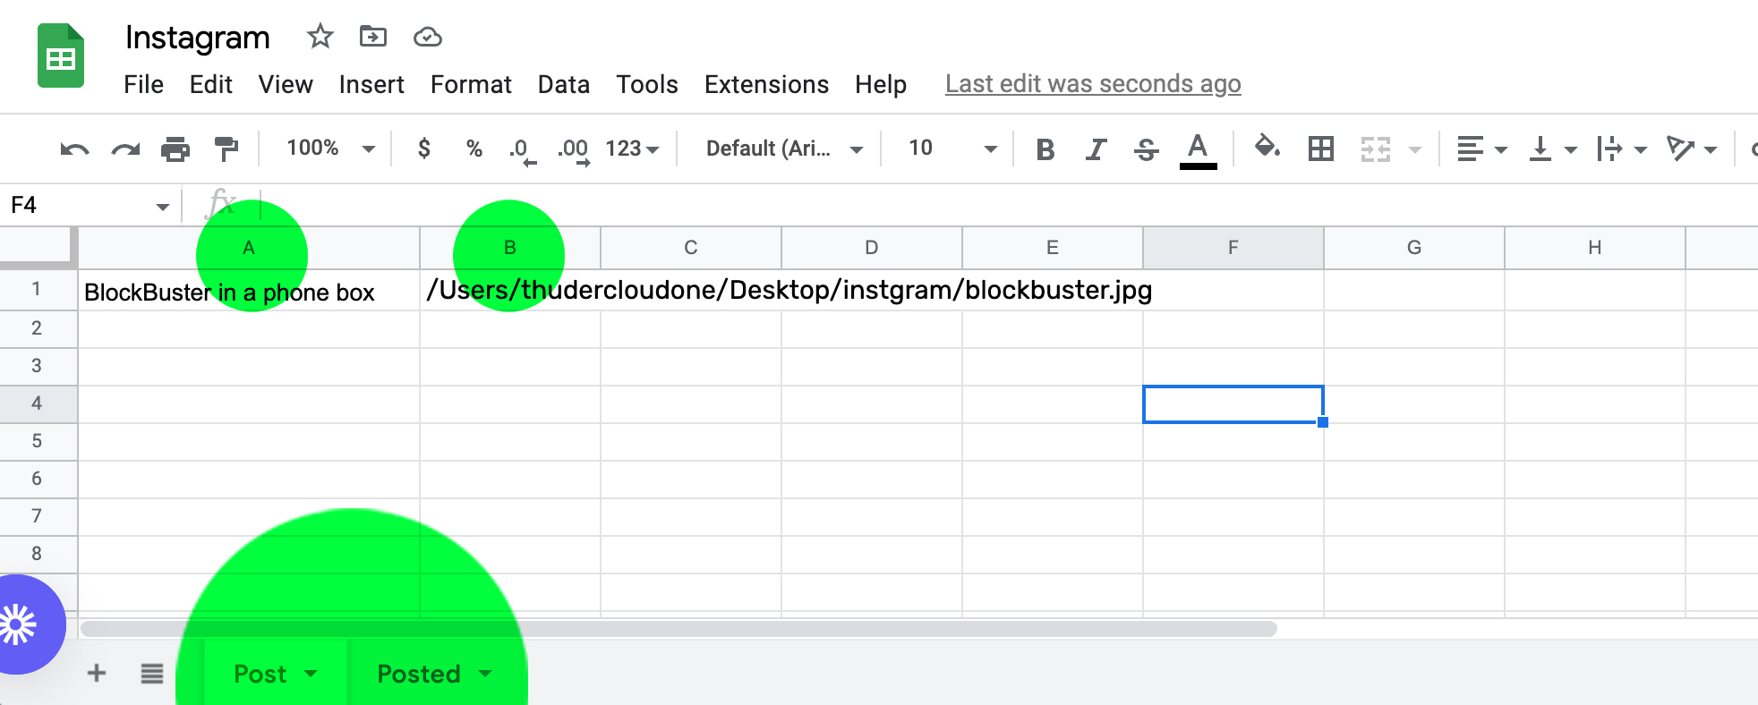Open the Help menu
This screenshot has width=1758, height=705.
click(881, 84)
